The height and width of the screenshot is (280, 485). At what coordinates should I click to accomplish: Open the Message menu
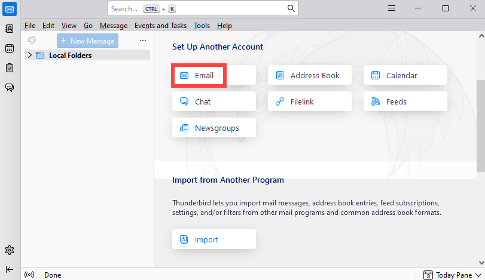114,26
